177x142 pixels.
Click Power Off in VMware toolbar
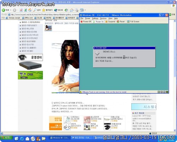pyautogui.click(x=86, y=22)
